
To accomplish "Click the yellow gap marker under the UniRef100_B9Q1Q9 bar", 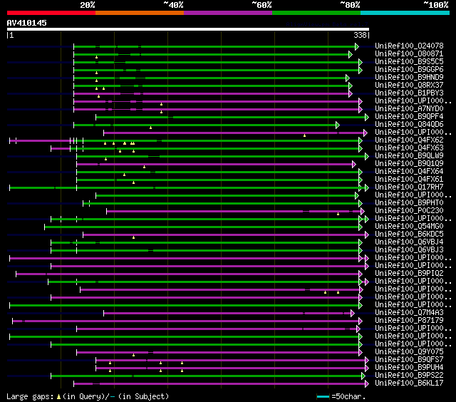I will [x=144, y=167].
